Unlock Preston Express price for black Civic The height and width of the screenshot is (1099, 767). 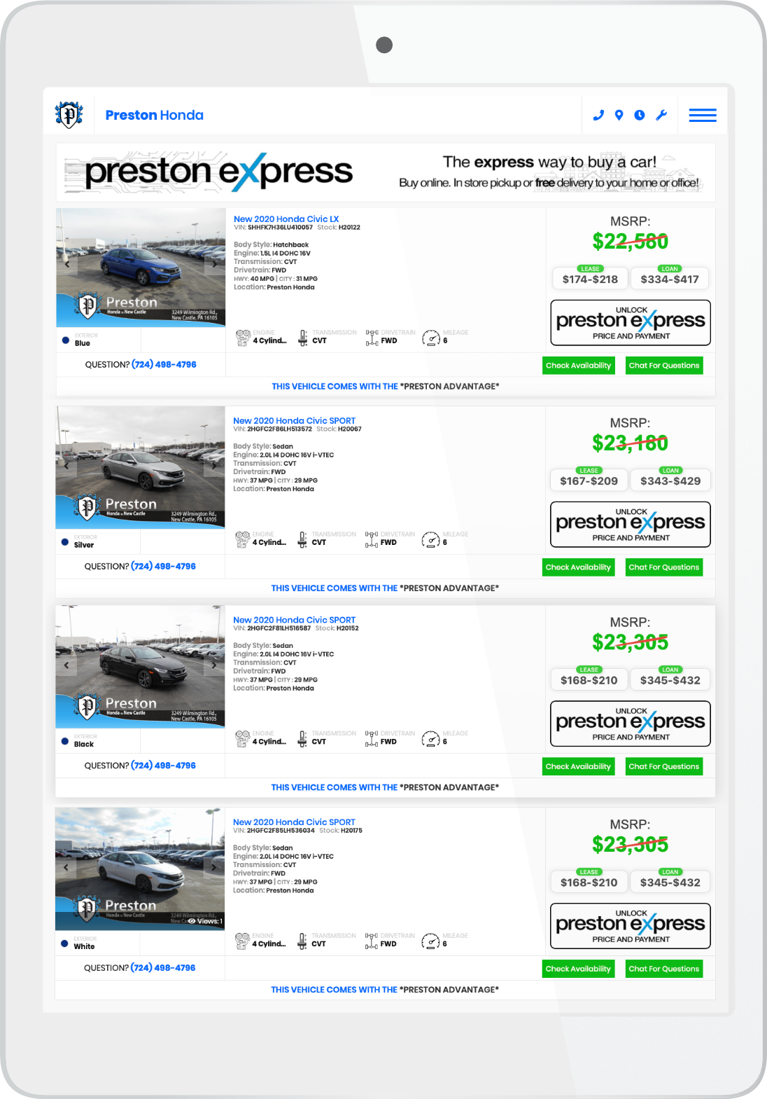631,724
